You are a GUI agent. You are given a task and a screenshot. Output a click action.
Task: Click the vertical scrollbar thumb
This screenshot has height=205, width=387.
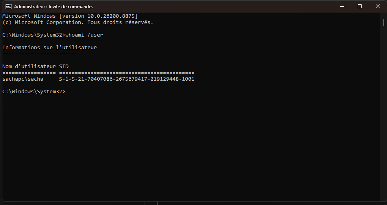pyautogui.click(x=384, y=23)
